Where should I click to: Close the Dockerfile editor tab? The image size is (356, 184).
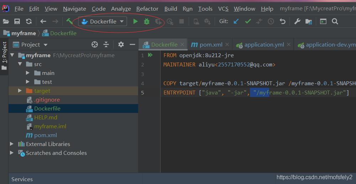tap(182, 44)
